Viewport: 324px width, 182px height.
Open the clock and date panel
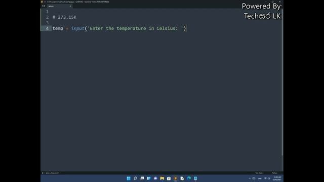(x=277, y=178)
